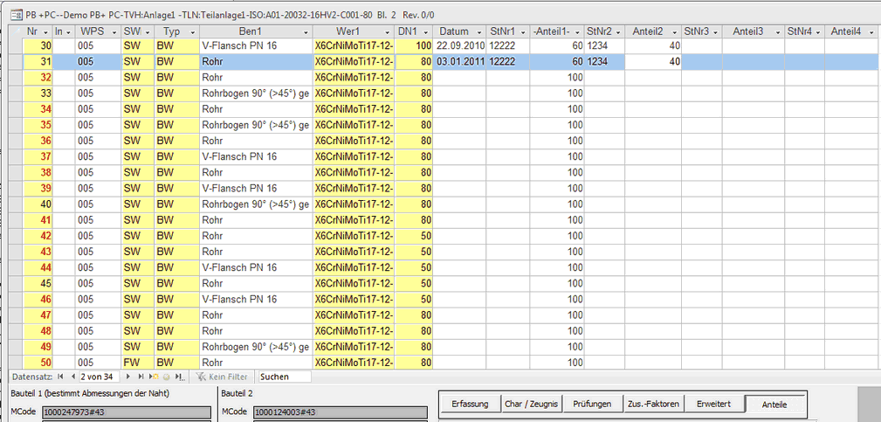The width and height of the screenshot is (881, 422).
Task: Click the Suchen search field
Action: pos(285,377)
